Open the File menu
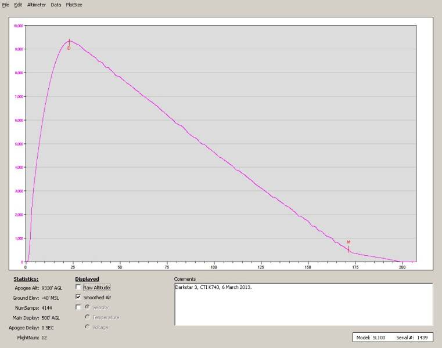The width and height of the screenshot is (442, 348). pos(6,4)
